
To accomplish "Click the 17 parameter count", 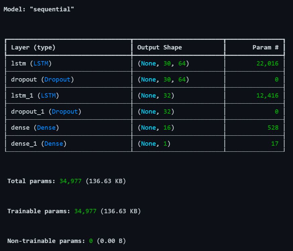I will [275, 144].
